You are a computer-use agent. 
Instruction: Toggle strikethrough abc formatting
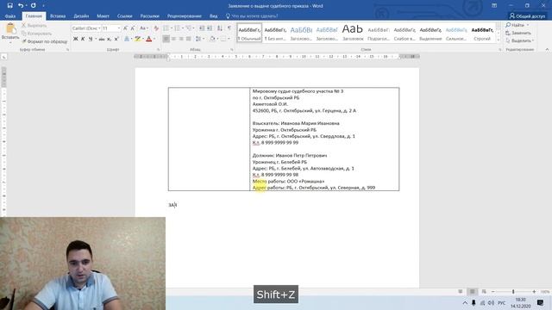coord(102,39)
